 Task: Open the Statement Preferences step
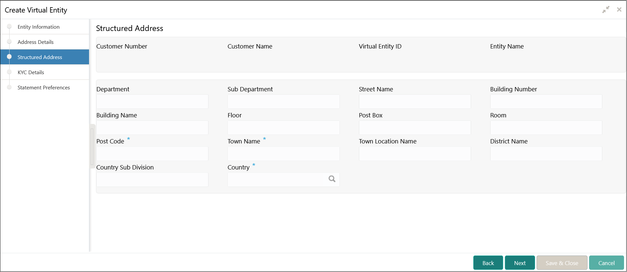pyautogui.click(x=44, y=88)
